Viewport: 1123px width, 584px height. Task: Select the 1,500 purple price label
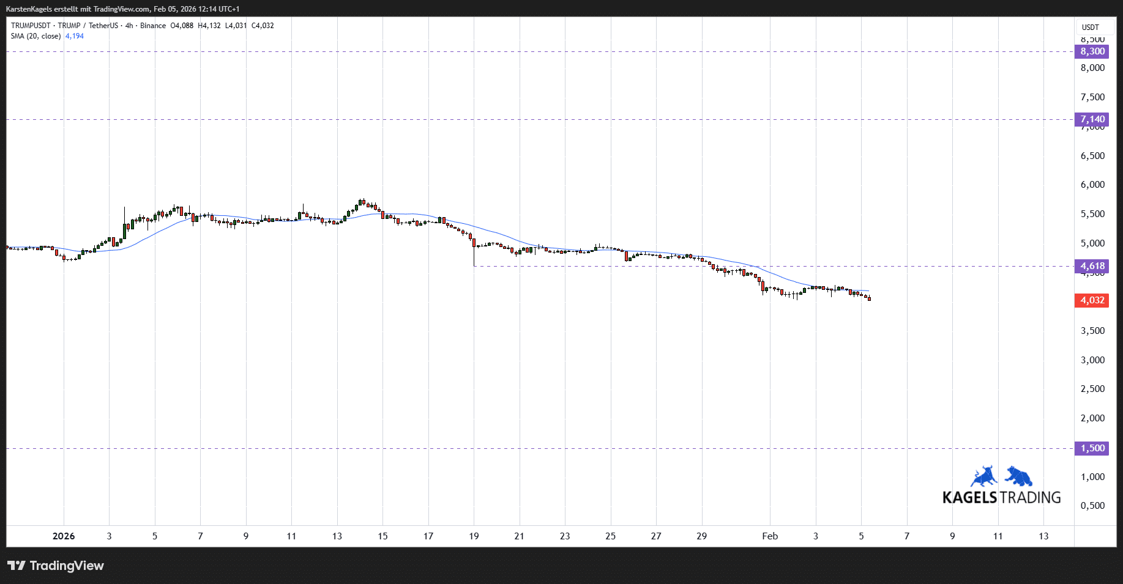click(1092, 448)
